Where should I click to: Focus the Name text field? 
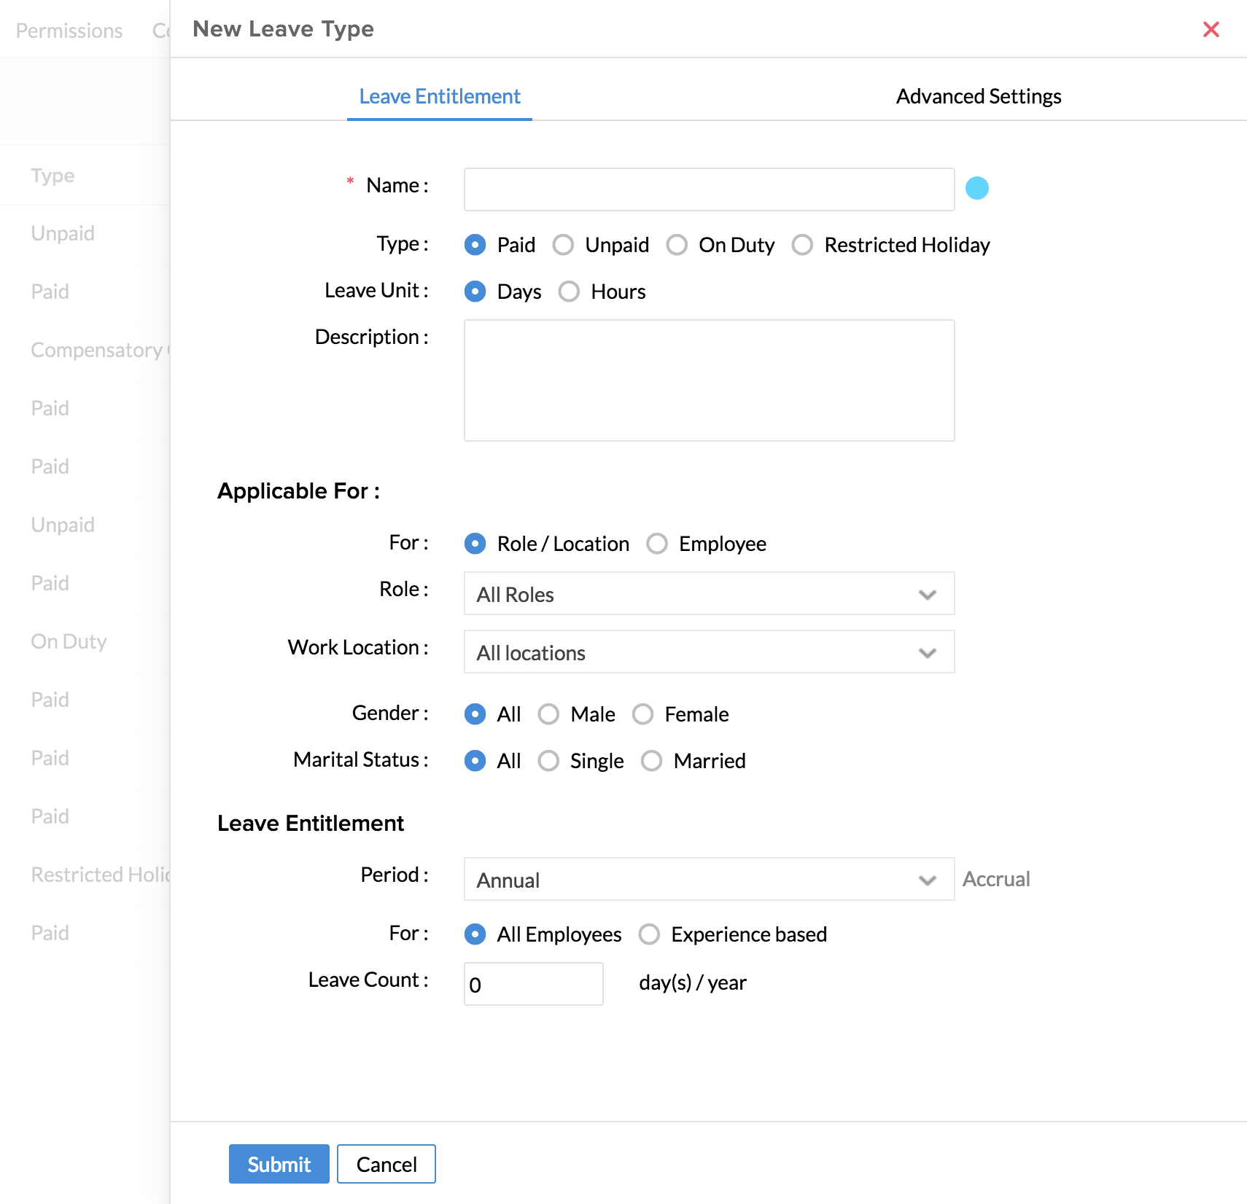709,189
